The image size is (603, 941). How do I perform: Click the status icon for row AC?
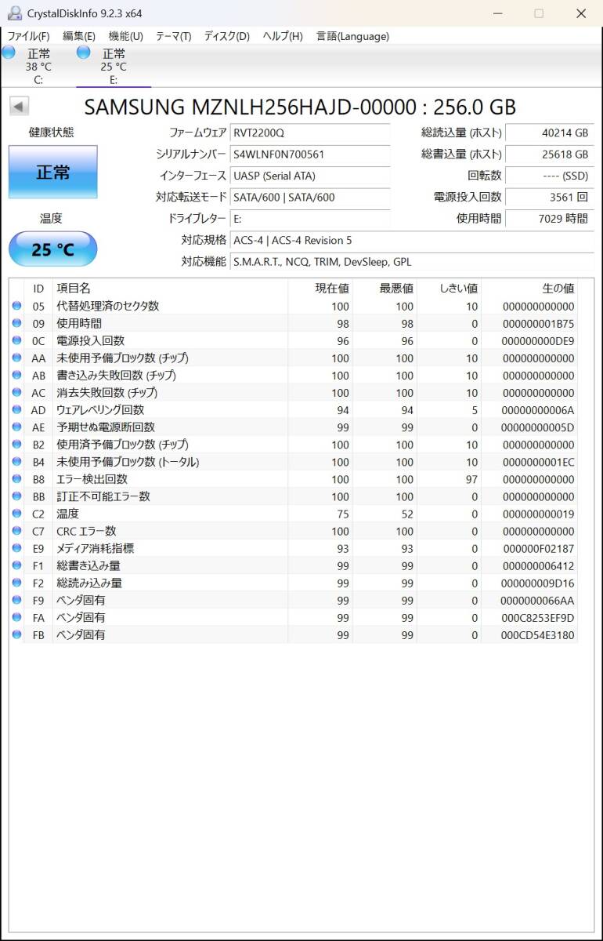16,392
